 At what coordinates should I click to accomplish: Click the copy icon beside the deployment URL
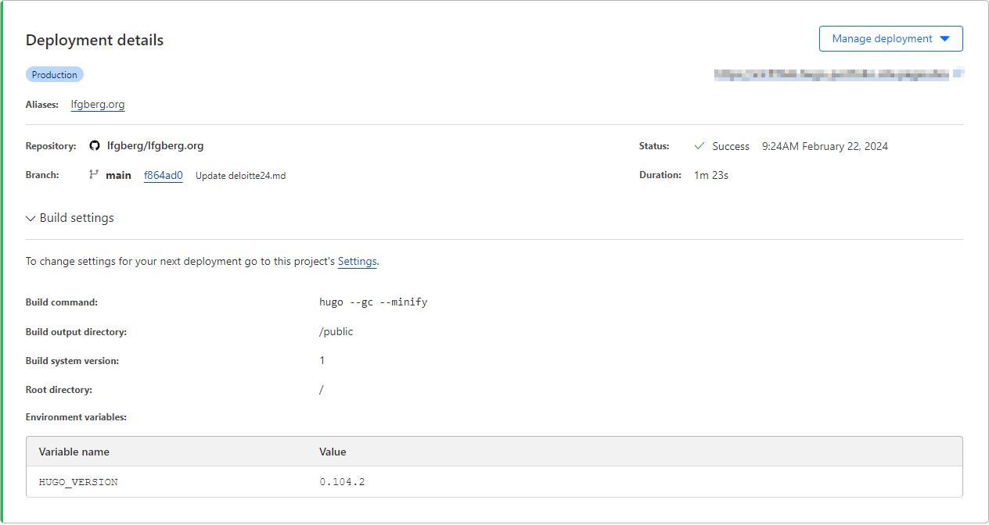click(x=958, y=73)
